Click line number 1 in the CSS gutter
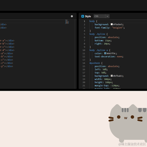147x147 pixels. tap(84, 21)
